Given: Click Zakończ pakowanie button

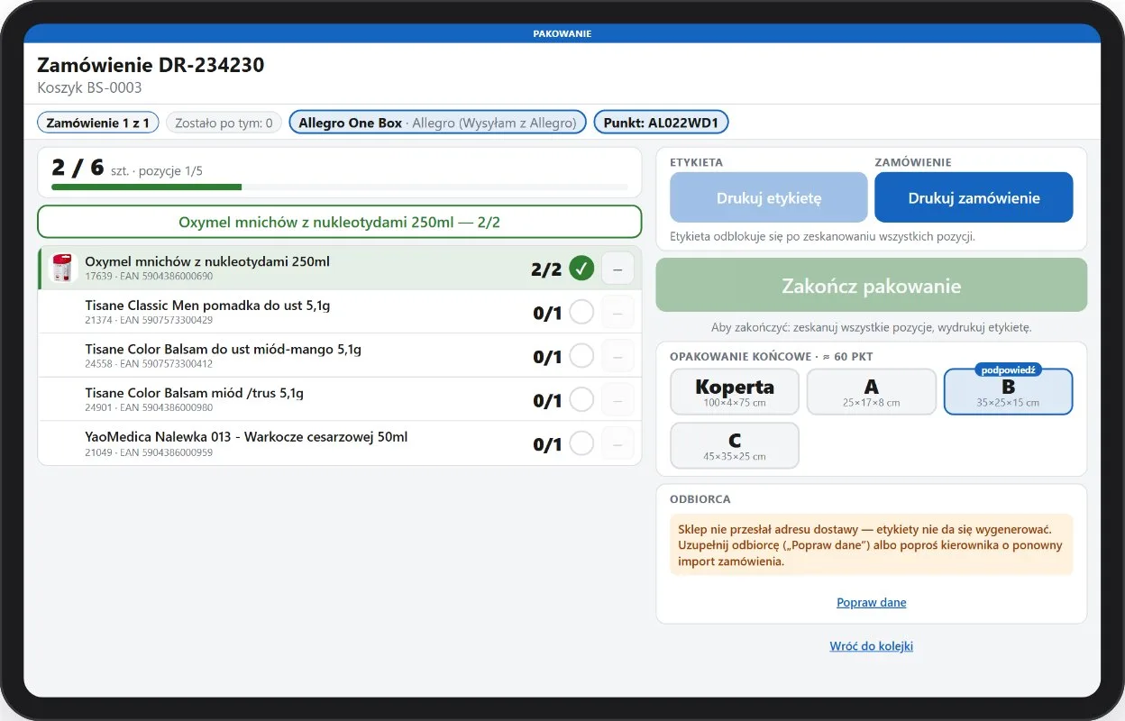Looking at the screenshot, I should click(872, 286).
